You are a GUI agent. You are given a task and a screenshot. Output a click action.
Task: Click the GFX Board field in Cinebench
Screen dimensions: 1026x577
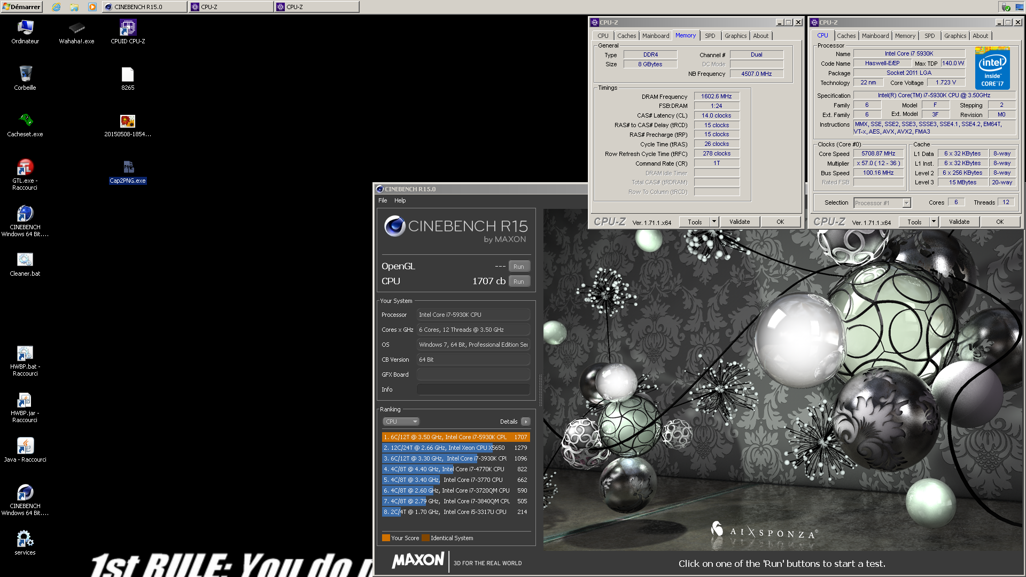pos(473,375)
